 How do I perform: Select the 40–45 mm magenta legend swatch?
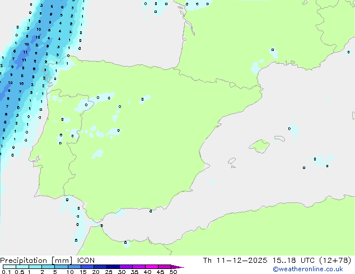152,267
